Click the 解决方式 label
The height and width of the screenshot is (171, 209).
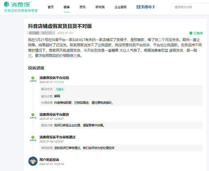tap(47, 89)
